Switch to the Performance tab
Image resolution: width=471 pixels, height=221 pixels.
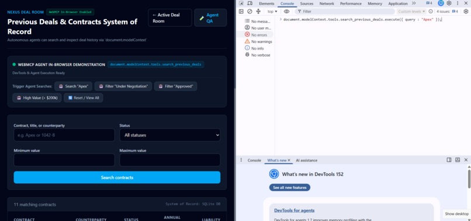[x=351, y=3]
